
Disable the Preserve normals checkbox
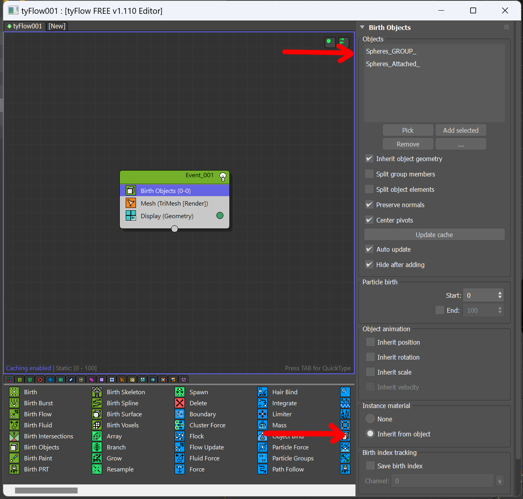coord(369,205)
